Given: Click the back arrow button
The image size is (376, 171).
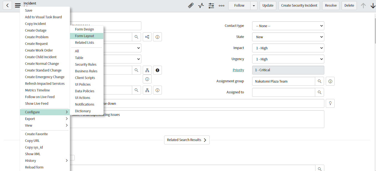Looking at the screenshot, I should [7, 6].
